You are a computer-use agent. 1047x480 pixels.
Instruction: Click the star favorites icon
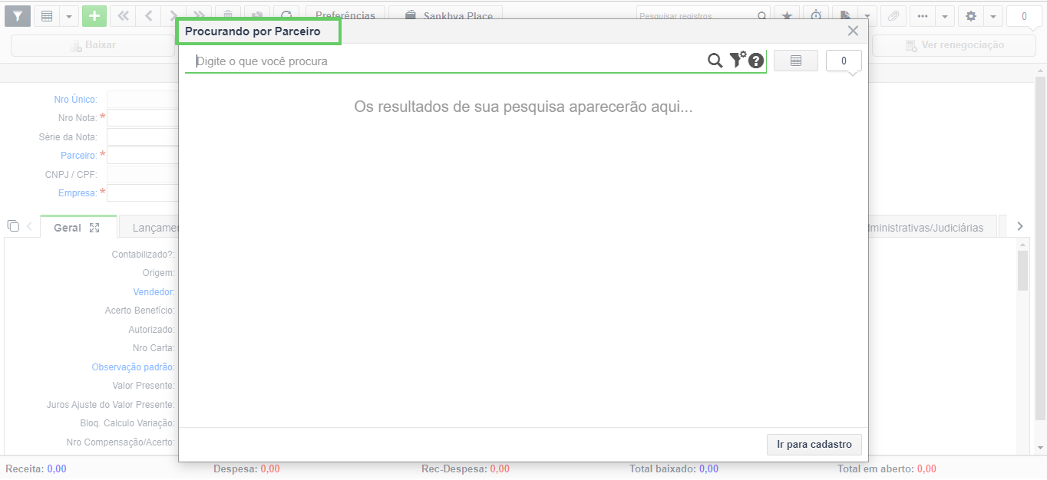point(787,16)
